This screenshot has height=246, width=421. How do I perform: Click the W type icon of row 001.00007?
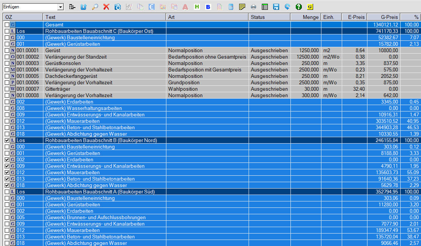[12, 89]
